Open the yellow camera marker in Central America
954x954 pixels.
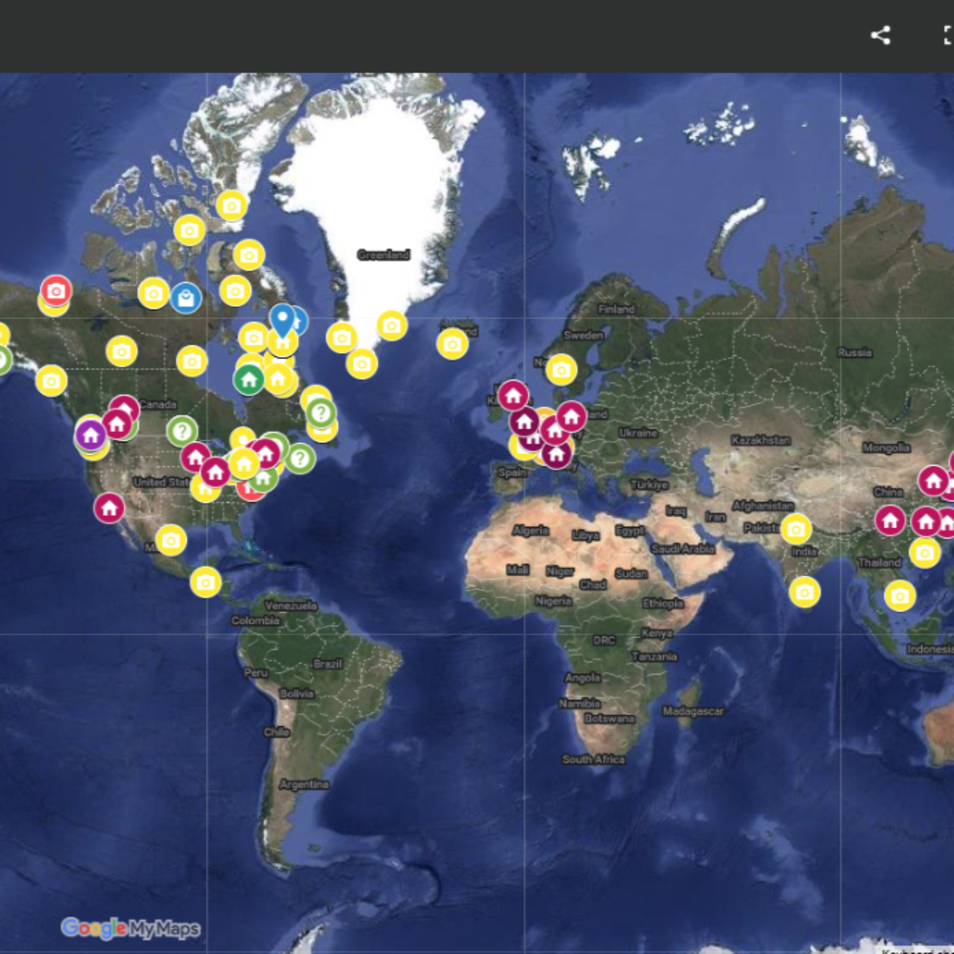205,582
